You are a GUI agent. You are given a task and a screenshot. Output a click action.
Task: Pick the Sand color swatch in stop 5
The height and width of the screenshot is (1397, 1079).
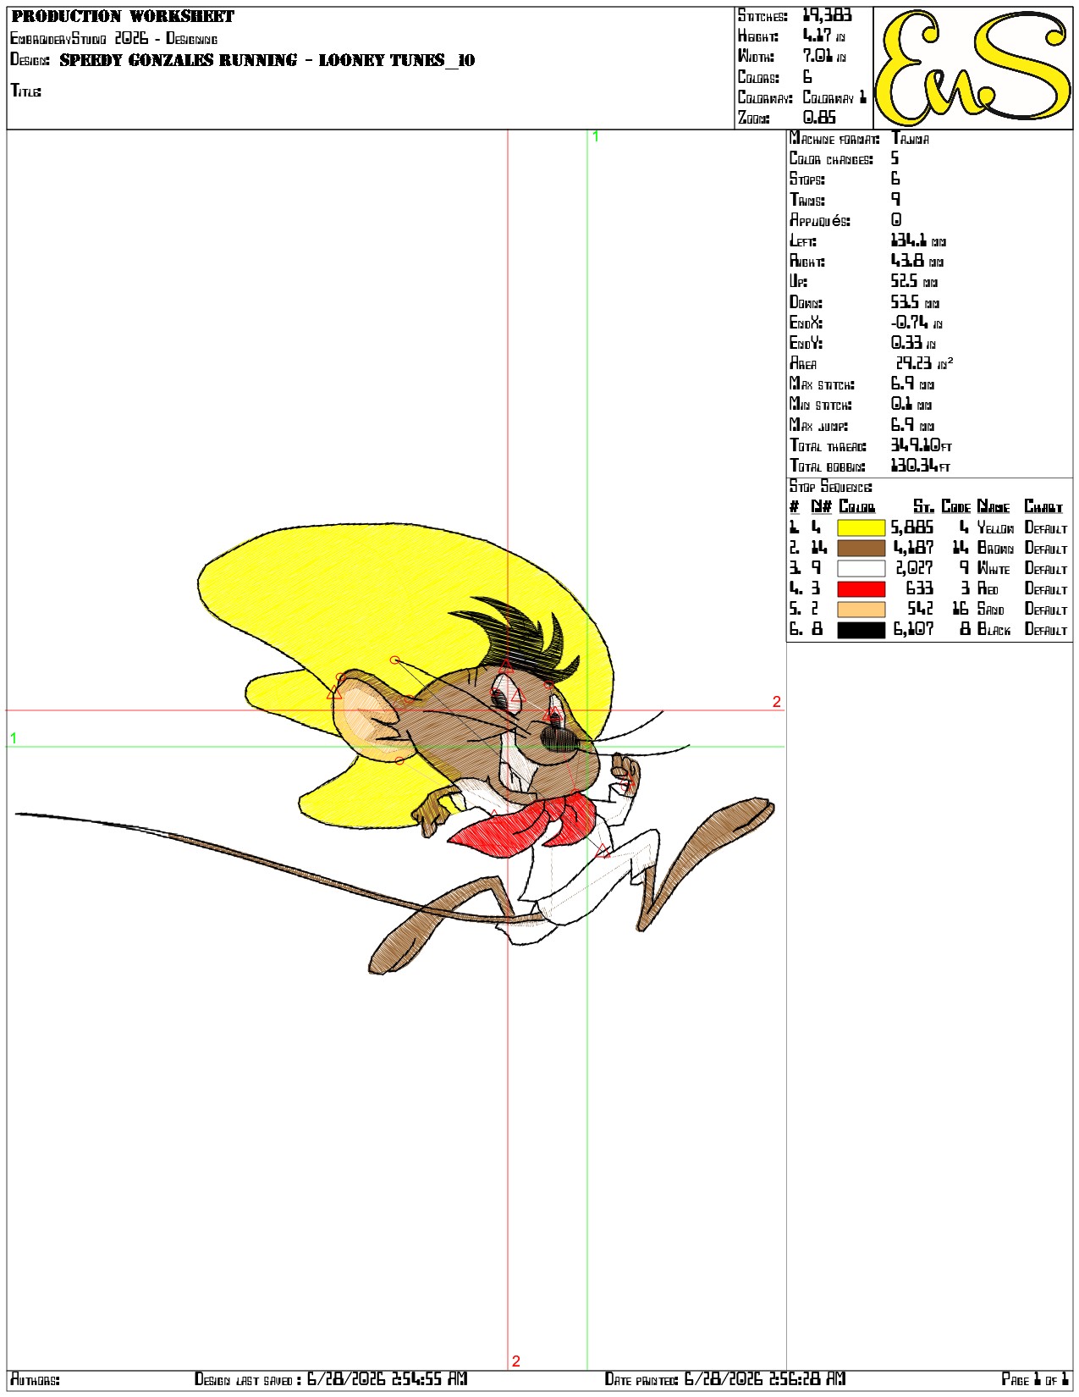(861, 609)
